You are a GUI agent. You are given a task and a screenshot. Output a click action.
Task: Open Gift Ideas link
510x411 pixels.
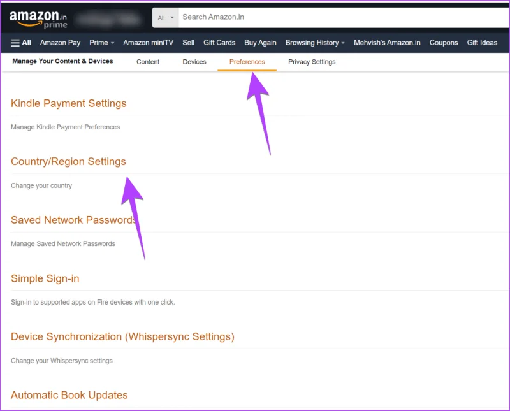click(482, 43)
